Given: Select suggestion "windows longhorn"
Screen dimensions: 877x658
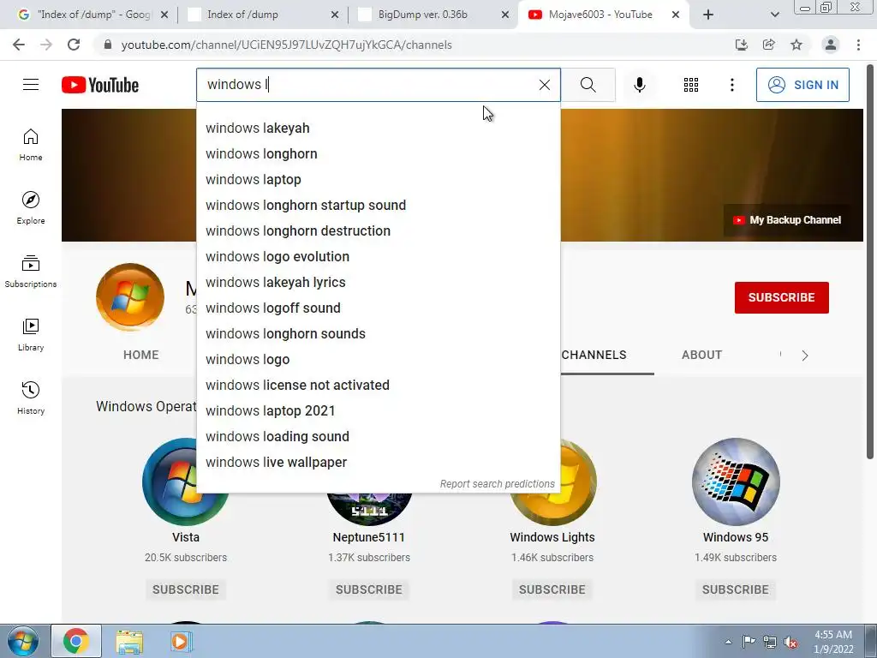Looking at the screenshot, I should 378,154.
